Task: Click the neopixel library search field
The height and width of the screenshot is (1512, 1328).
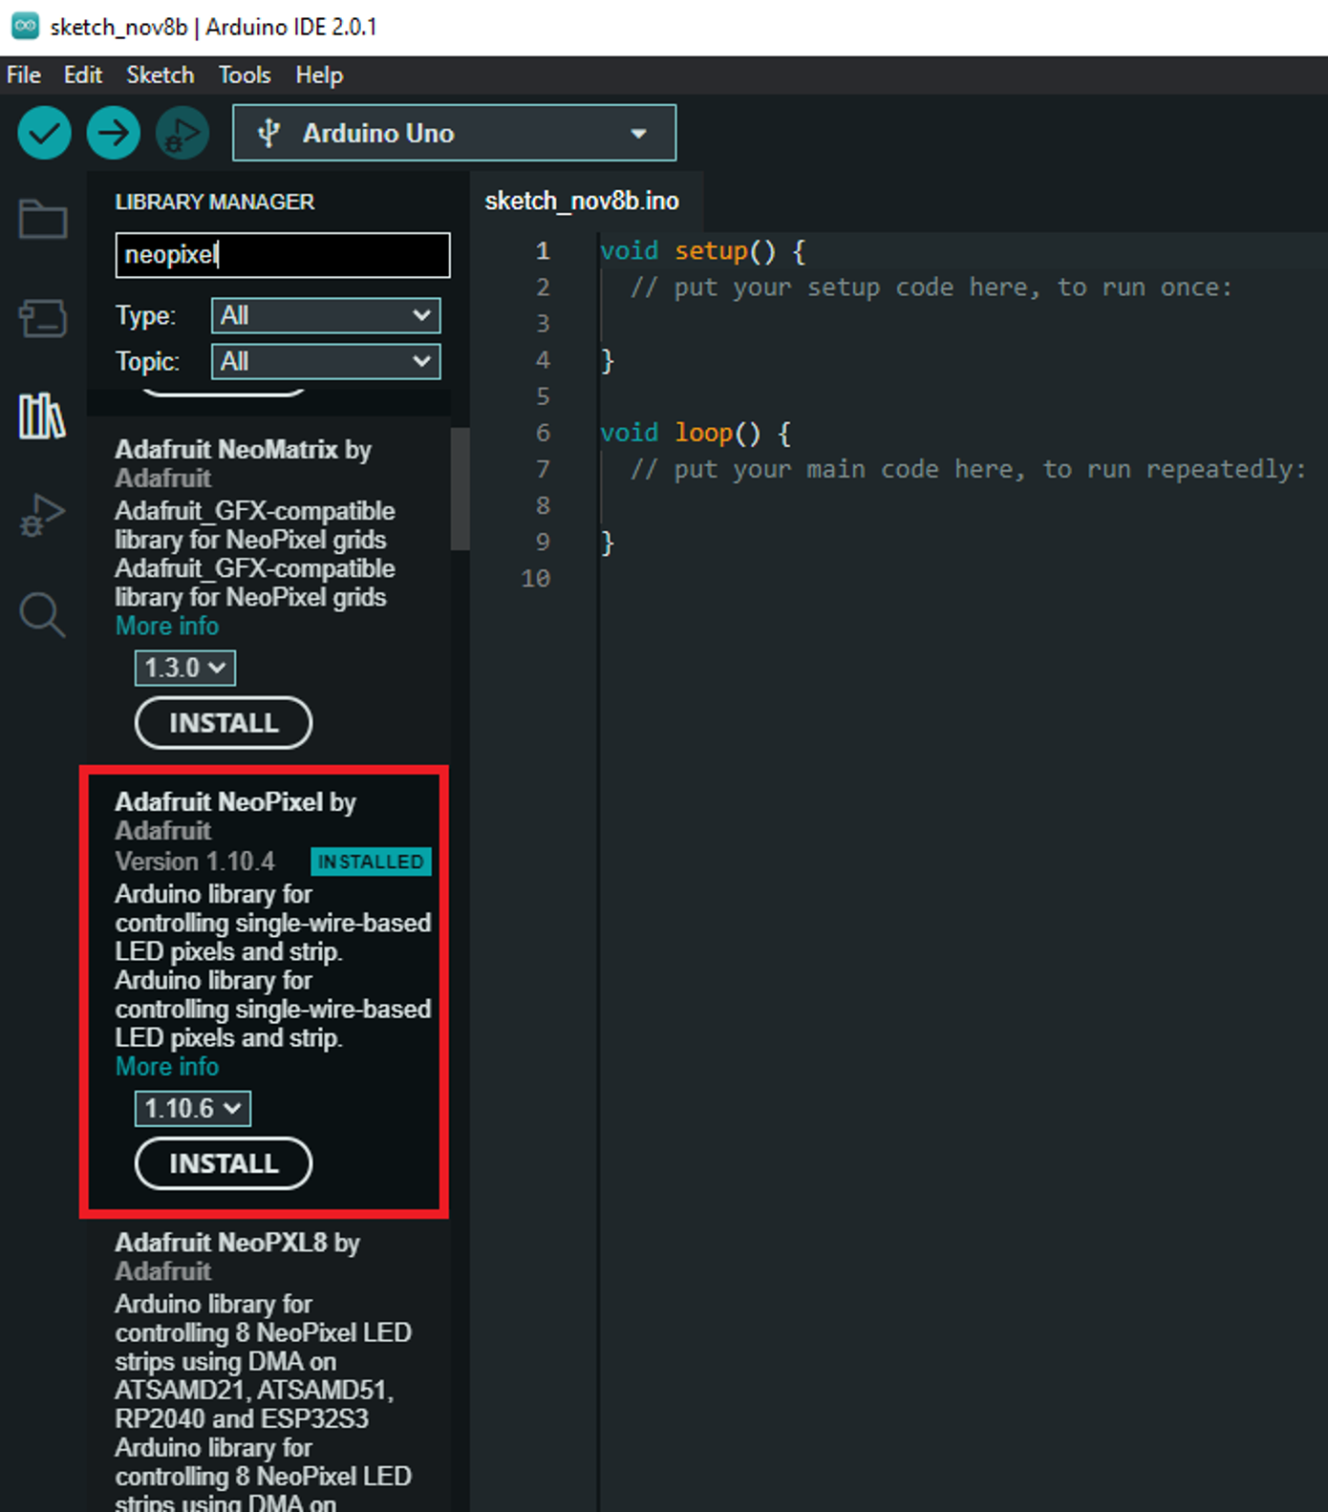Action: tap(282, 255)
